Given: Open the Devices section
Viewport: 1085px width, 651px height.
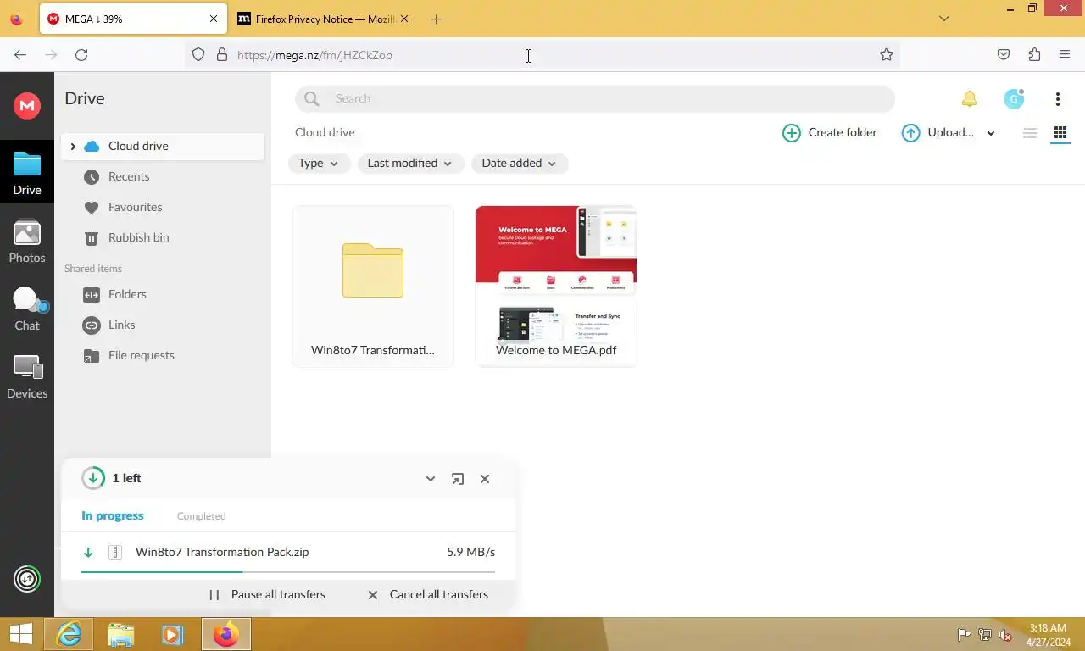Looking at the screenshot, I should 27,377.
